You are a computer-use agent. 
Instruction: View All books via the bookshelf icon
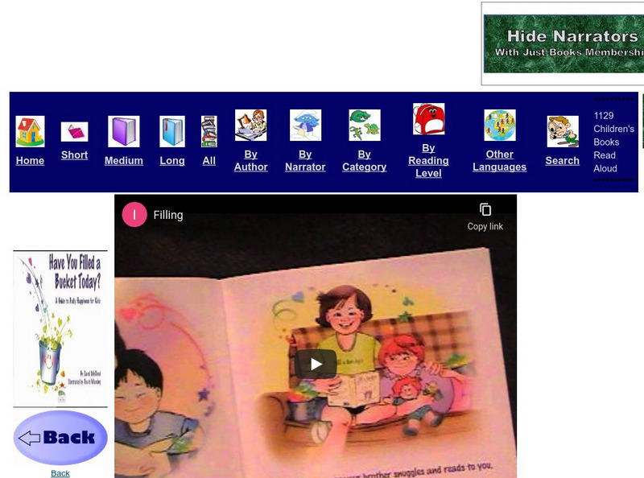click(208, 129)
